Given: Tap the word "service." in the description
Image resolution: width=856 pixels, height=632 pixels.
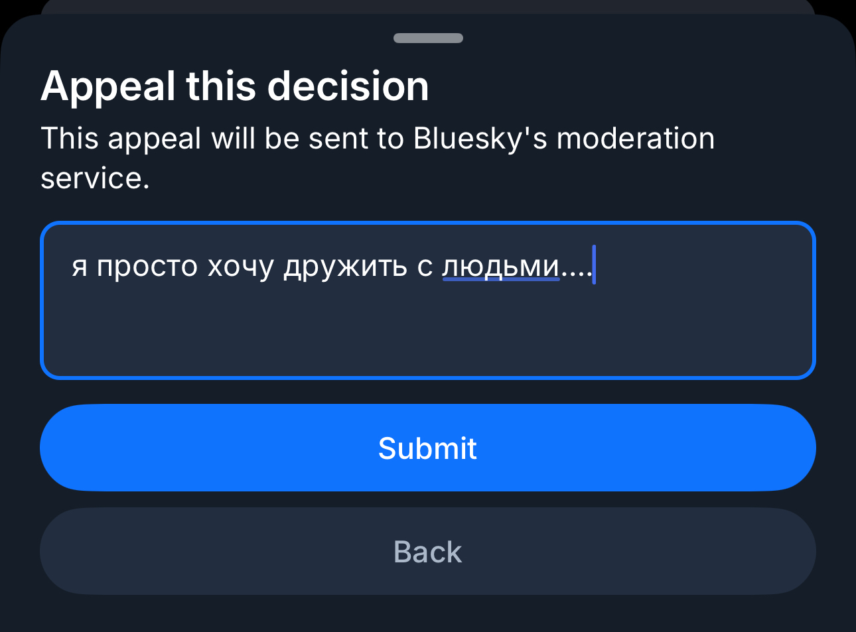Looking at the screenshot, I should click(x=95, y=178).
